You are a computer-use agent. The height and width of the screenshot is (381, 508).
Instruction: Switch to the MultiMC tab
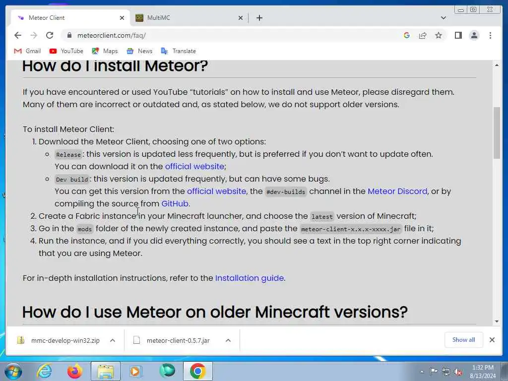click(x=189, y=18)
